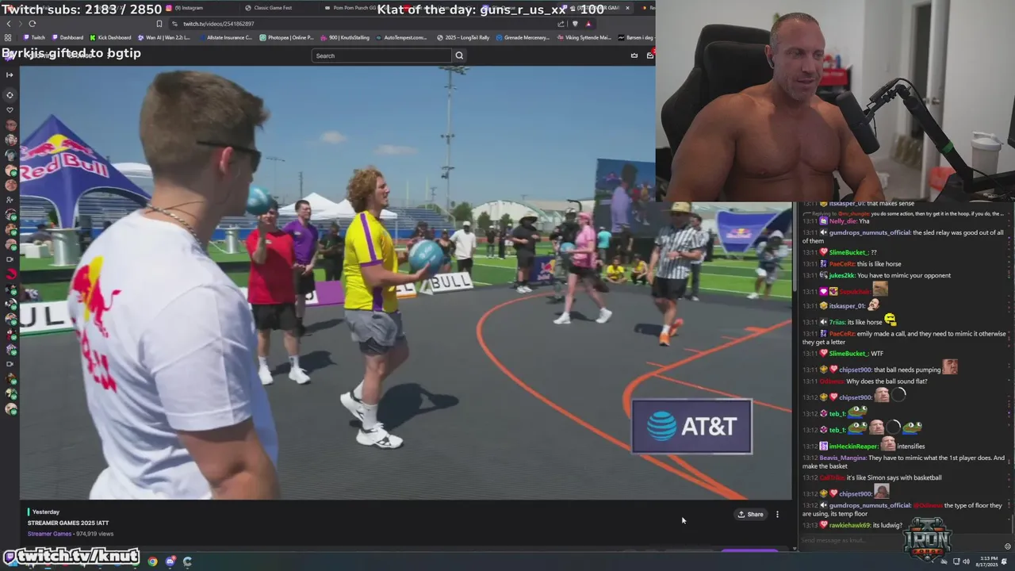Click the taskbar volume speaker icon
Image resolution: width=1015 pixels, height=571 pixels.
coord(966,561)
